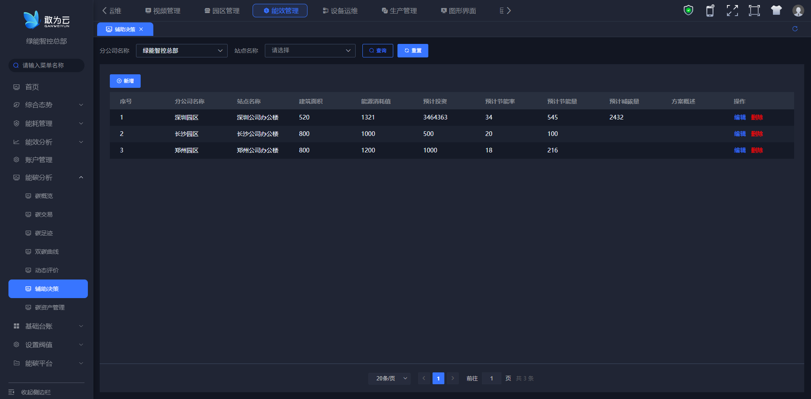Open the mobile device icon in header
811x399 pixels.
pyautogui.click(x=710, y=11)
